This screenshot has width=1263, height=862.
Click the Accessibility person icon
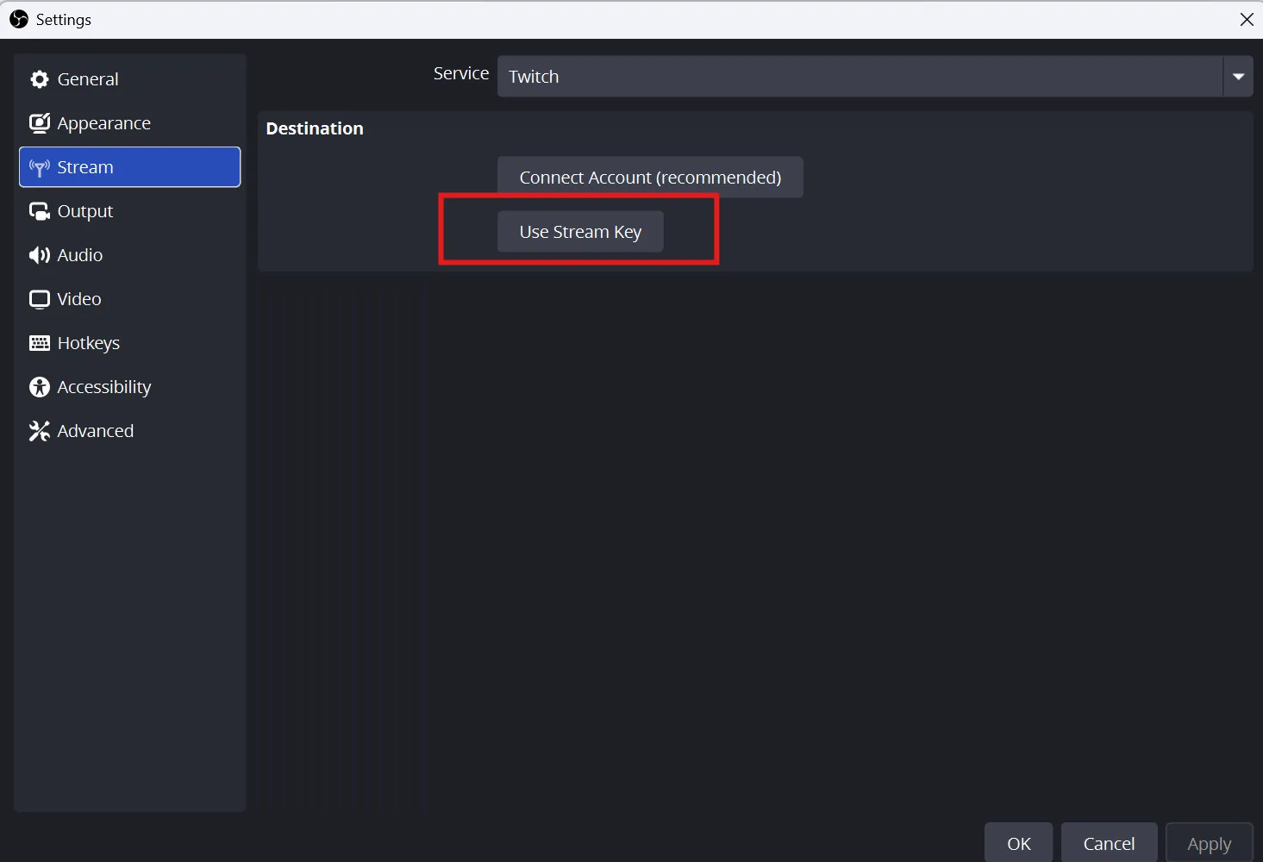[x=39, y=387]
